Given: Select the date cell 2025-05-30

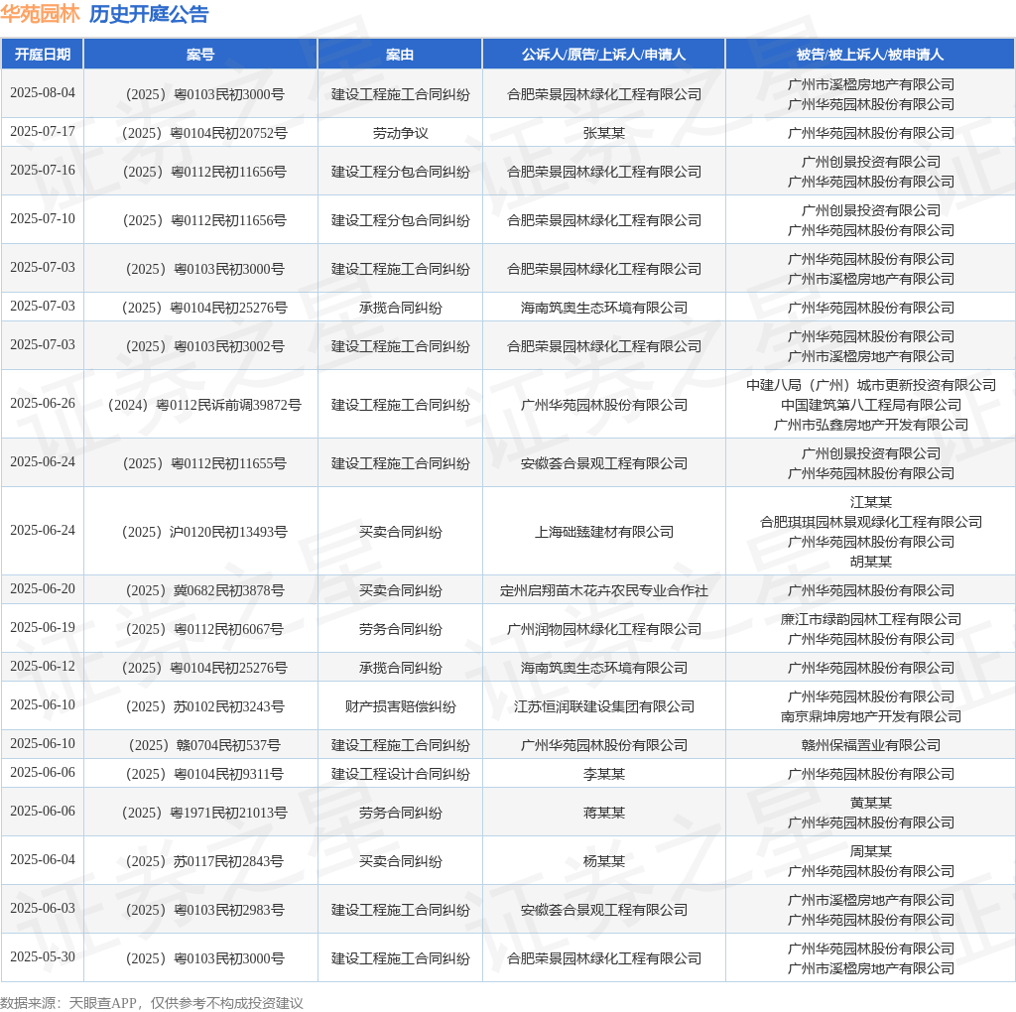Looking at the screenshot, I should 43,956.
